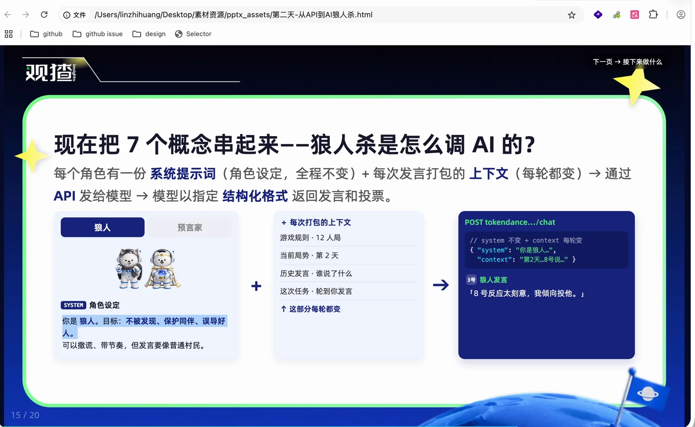The image size is (695, 427).
Task: Reload the page with the refresh icon
Action: pos(44,15)
